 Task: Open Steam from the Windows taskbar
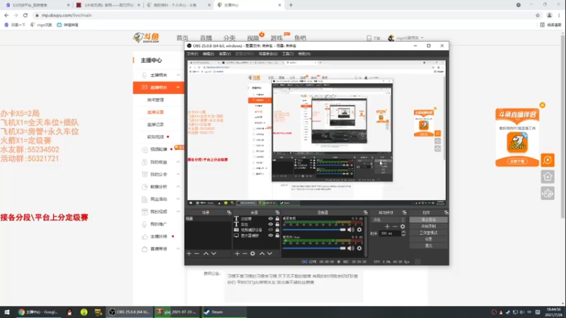pos(224,312)
